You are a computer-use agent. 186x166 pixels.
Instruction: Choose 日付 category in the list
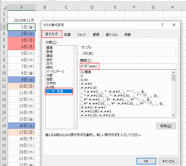pyautogui.click(x=49, y=64)
